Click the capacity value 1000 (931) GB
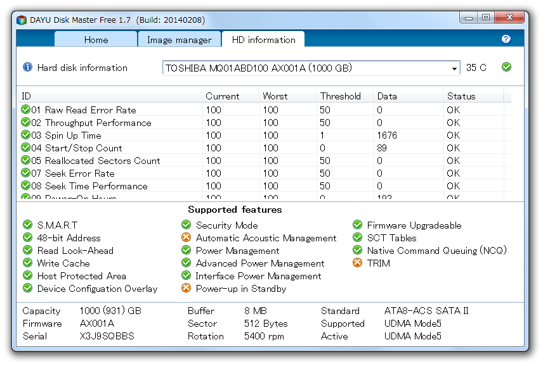 tap(110, 311)
